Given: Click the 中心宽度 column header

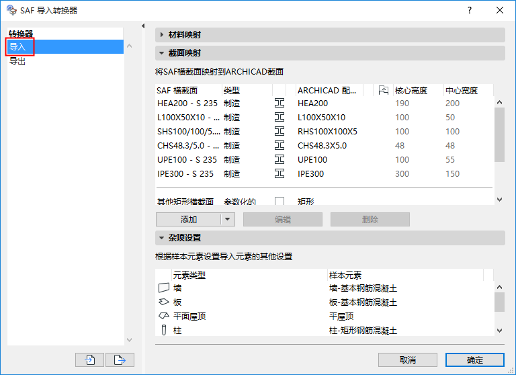Looking at the screenshot, I should (x=468, y=90).
